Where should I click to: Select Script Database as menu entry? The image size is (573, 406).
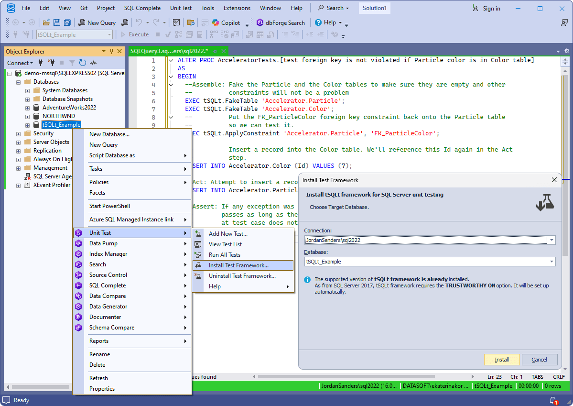click(132, 155)
